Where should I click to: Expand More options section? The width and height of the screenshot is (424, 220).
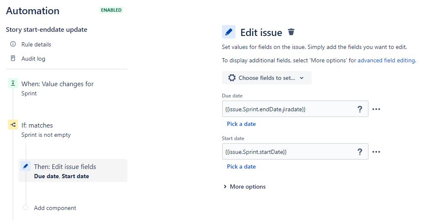tap(244, 187)
